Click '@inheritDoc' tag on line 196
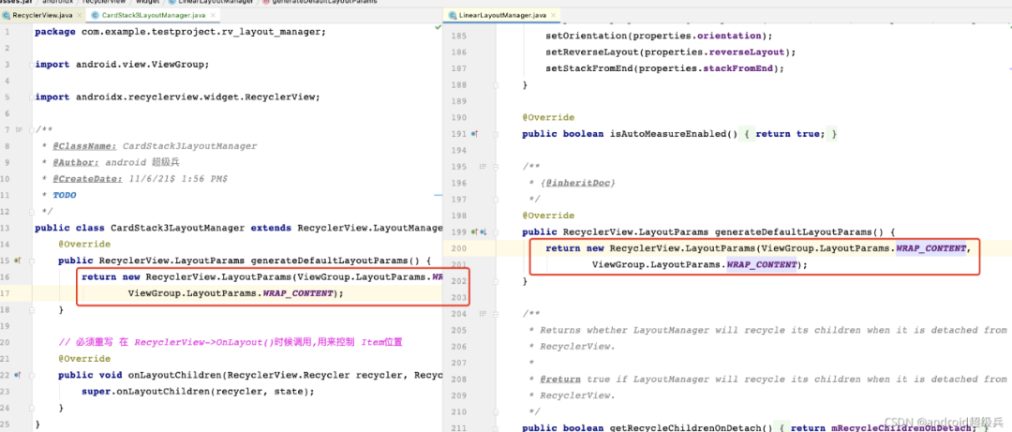This screenshot has height=432, width=1012. (x=577, y=183)
